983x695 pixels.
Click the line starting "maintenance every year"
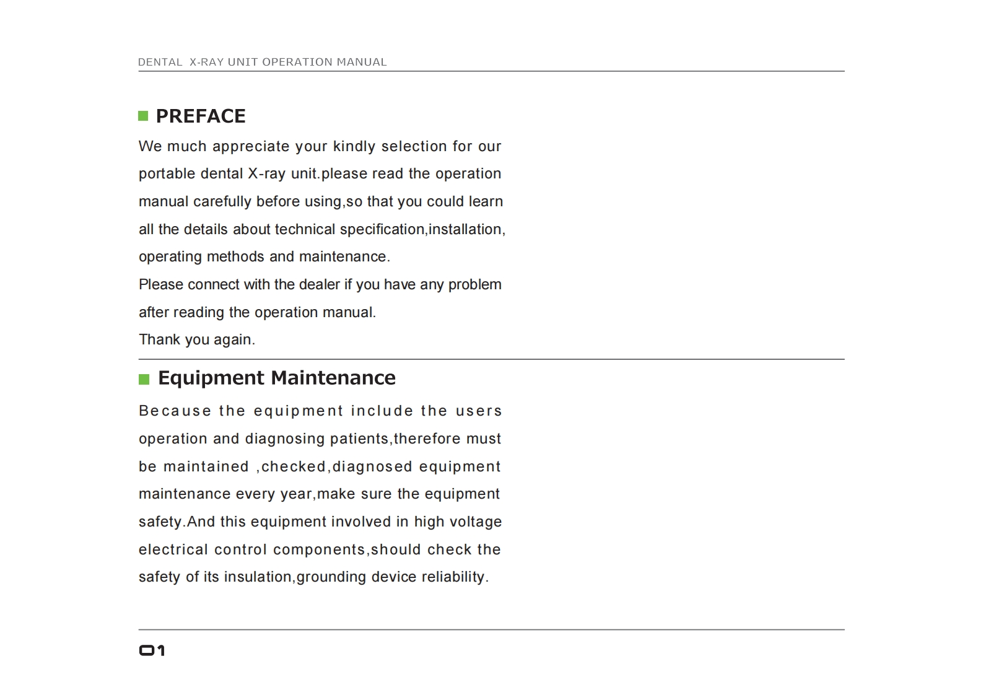tap(319, 494)
